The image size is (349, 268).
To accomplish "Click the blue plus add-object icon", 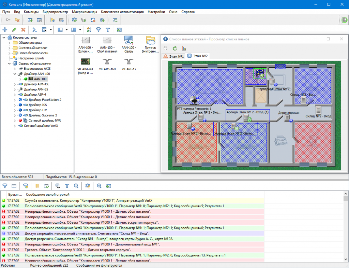I will (5, 30).
